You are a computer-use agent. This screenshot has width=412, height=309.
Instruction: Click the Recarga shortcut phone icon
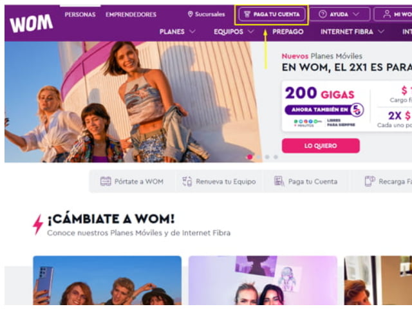[370, 182]
